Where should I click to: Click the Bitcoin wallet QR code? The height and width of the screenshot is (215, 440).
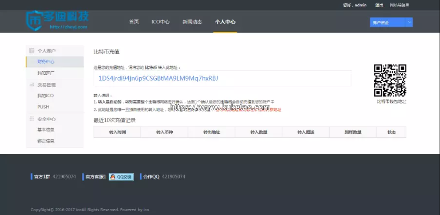pos(390,80)
